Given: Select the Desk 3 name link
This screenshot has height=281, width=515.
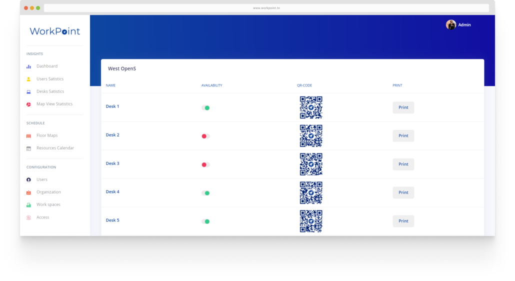Looking at the screenshot, I should click(x=112, y=163).
